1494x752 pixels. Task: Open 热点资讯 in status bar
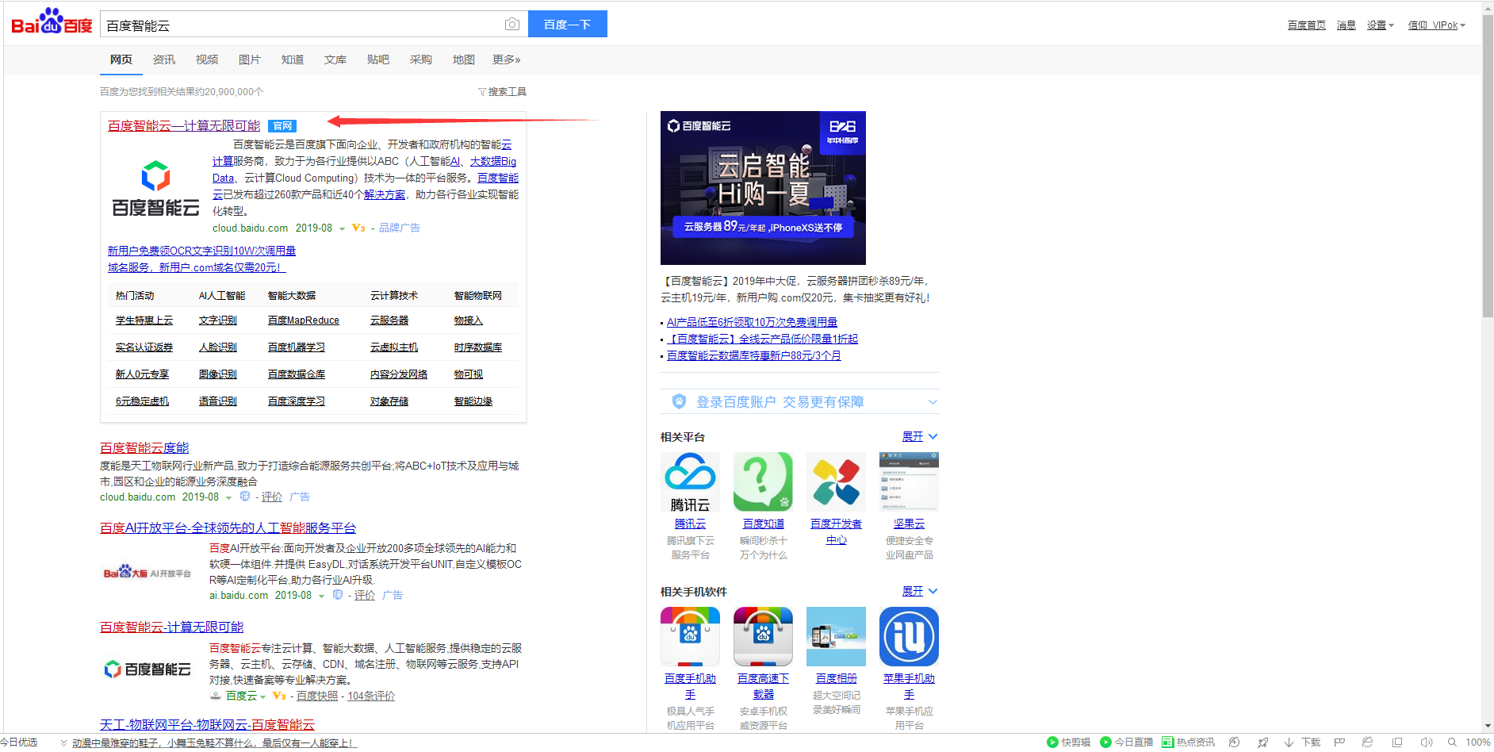[x=1188, y=742]
